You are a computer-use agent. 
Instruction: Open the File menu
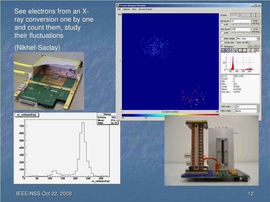(119, 9)
